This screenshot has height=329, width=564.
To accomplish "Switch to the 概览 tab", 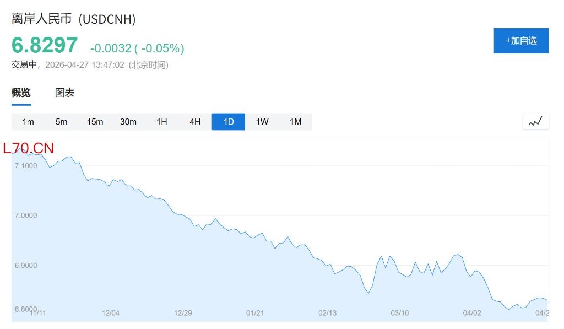I will point(21,93).
